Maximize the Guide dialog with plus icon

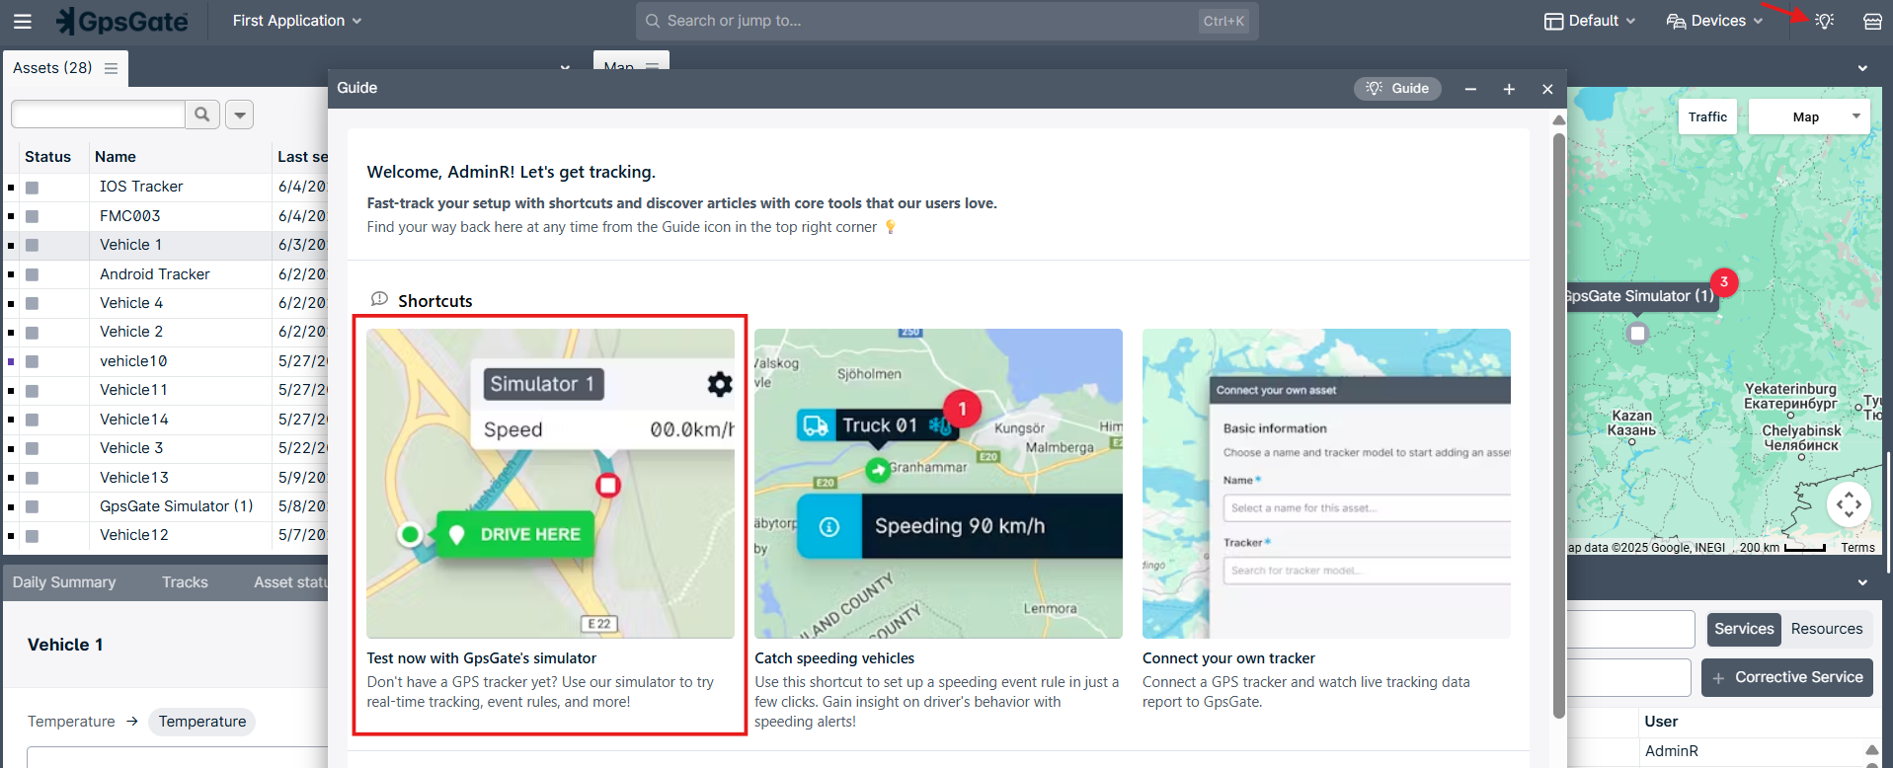(1509, 89)
